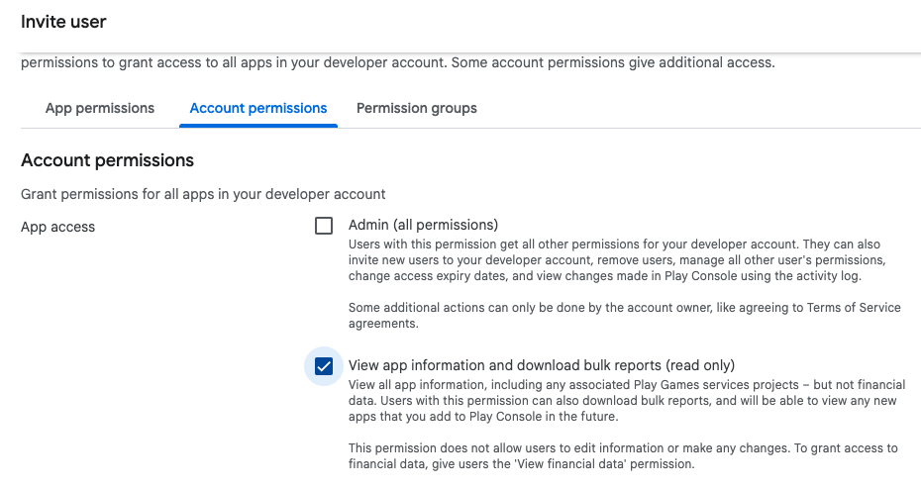The height and width of the screenshot is (488, 921).
Task: Enable the Admin (all permissions) checkbox
Action: 324,226
